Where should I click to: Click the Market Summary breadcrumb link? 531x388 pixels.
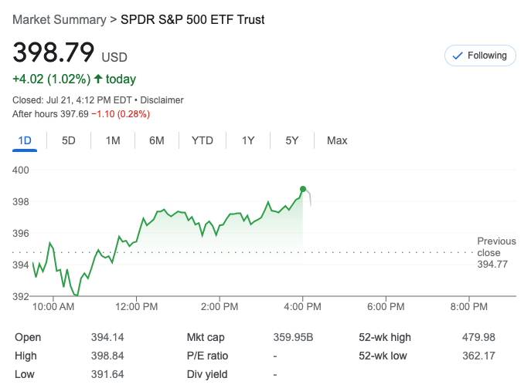pyautogui.click(x=58, y=19)
